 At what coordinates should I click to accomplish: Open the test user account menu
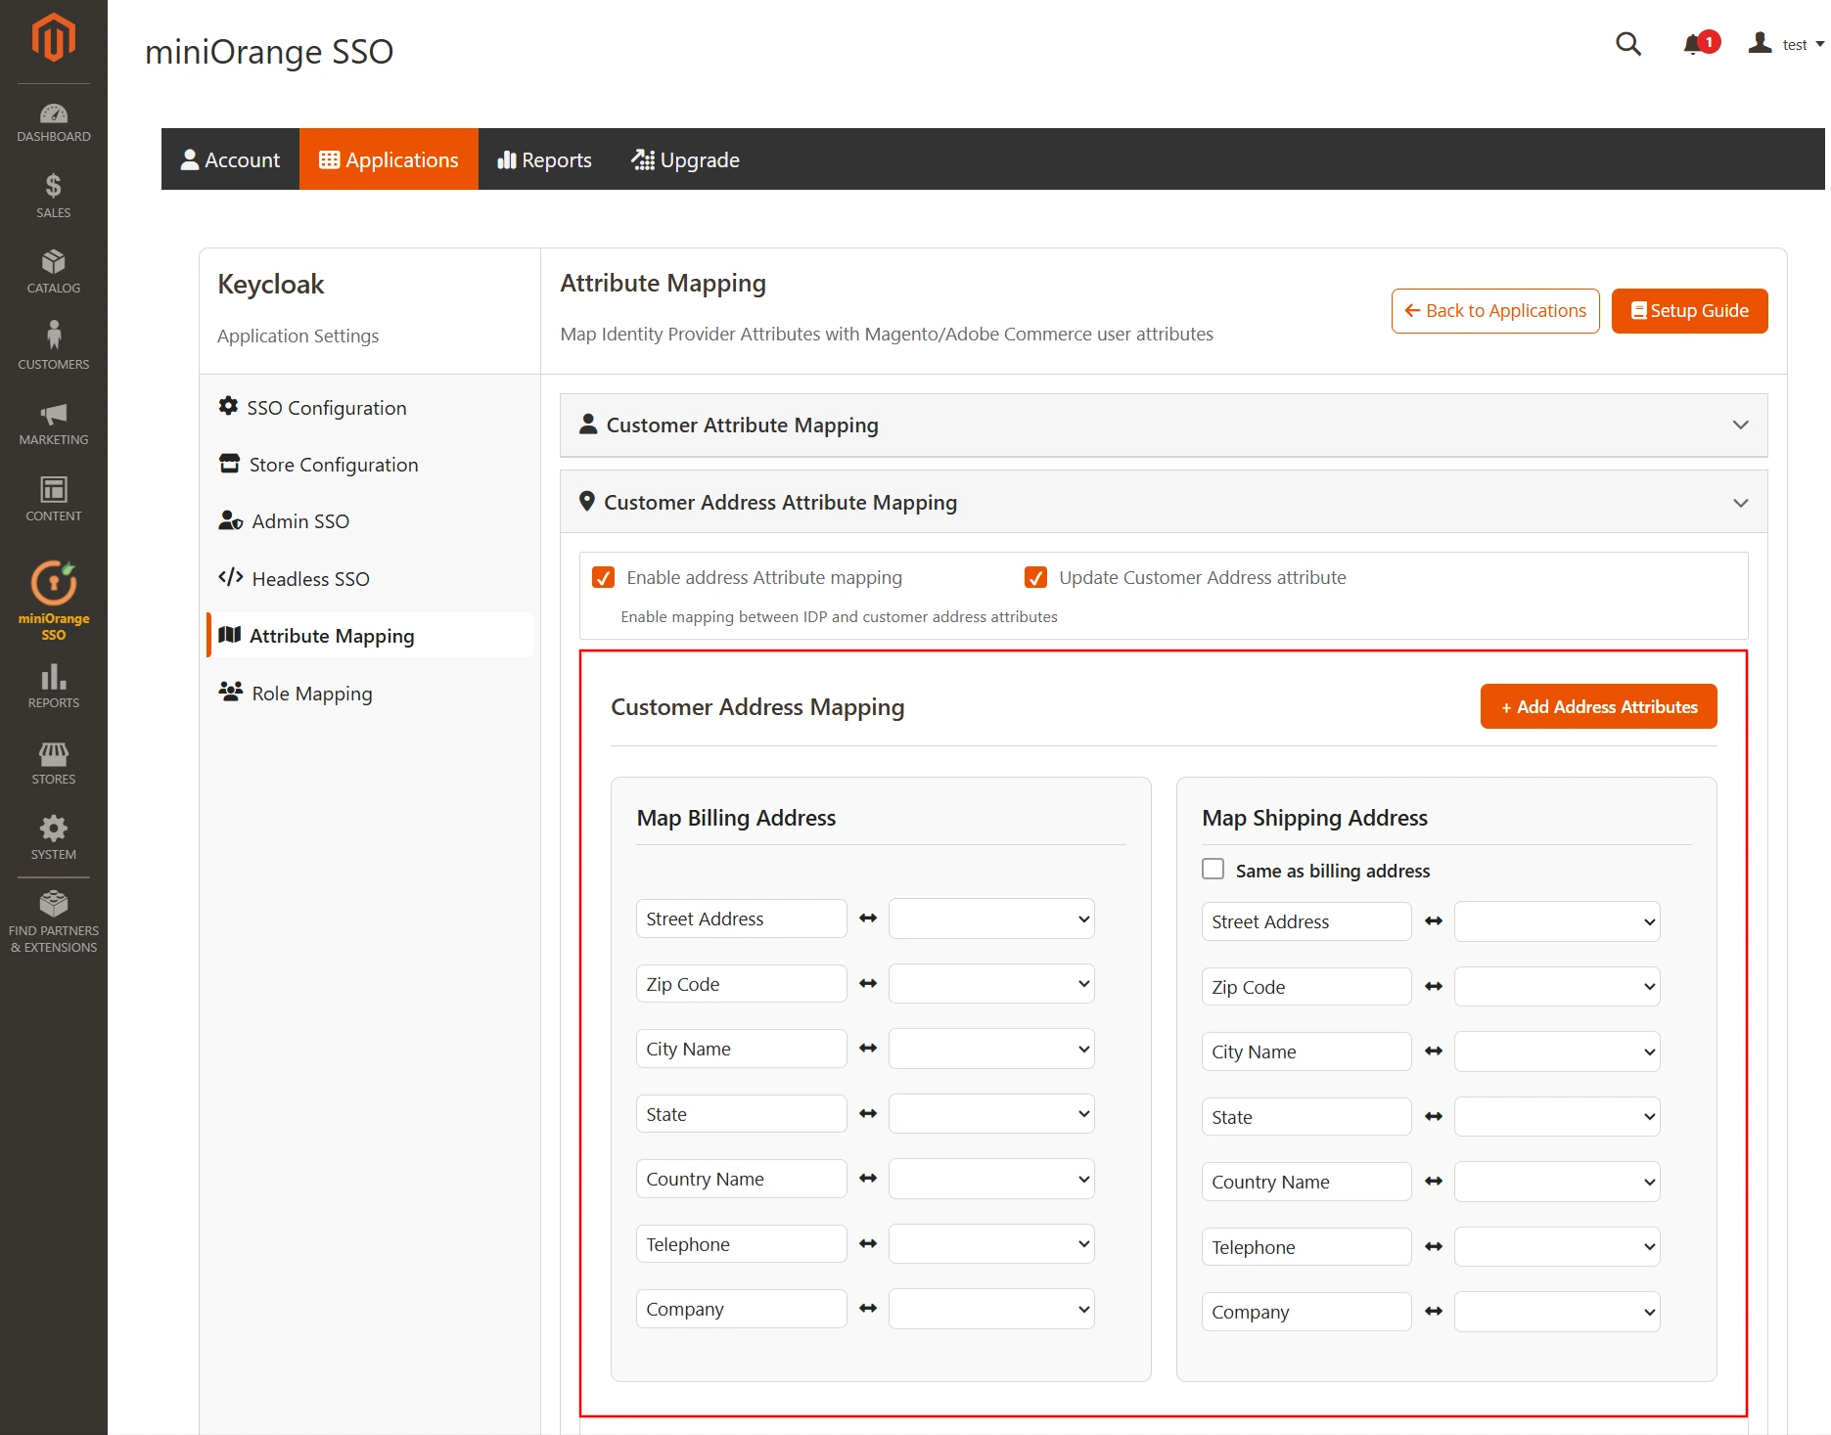(x=1783, y=44)
